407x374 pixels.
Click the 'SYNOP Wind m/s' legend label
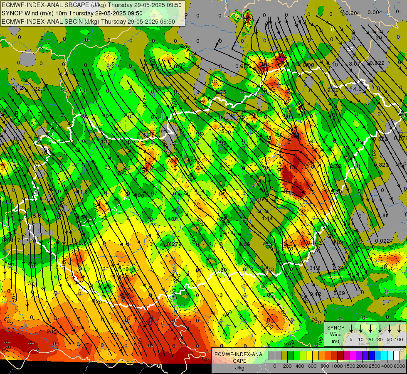[335, 334]
